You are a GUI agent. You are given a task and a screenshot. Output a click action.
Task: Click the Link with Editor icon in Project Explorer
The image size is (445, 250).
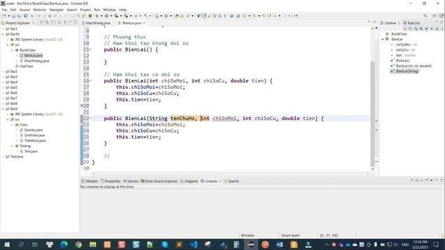(x=47, y=22)
